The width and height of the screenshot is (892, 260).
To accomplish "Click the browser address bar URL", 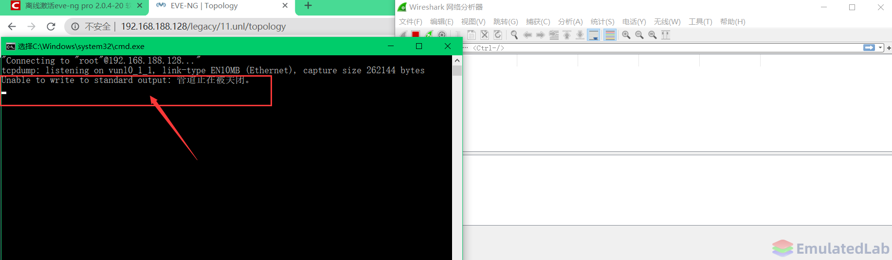I will 203,27.
